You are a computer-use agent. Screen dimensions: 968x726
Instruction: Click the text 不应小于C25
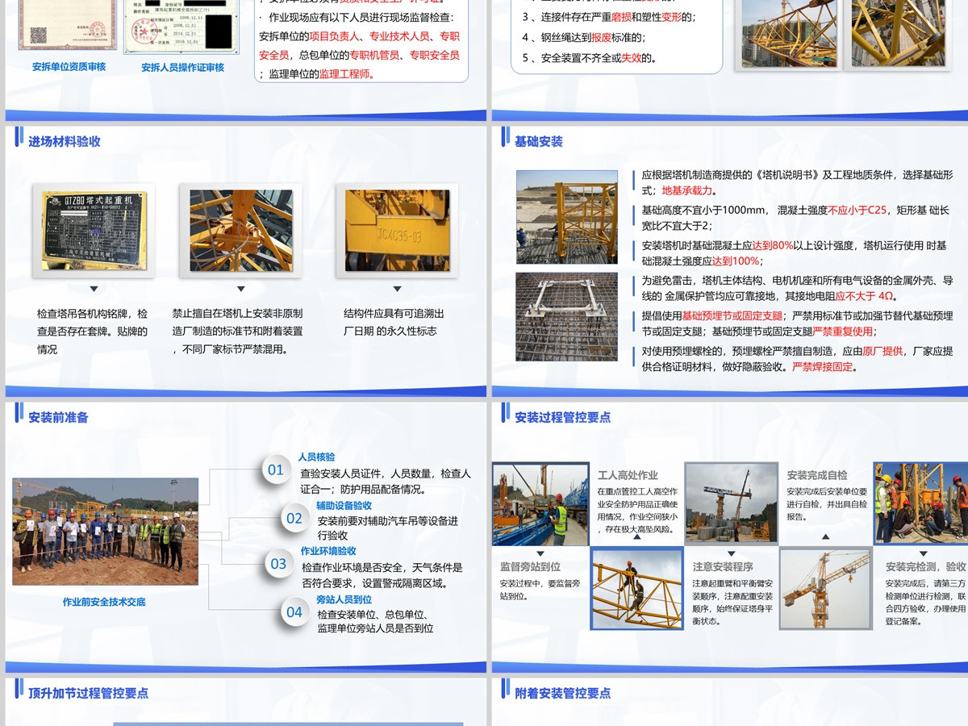(857, 210)
